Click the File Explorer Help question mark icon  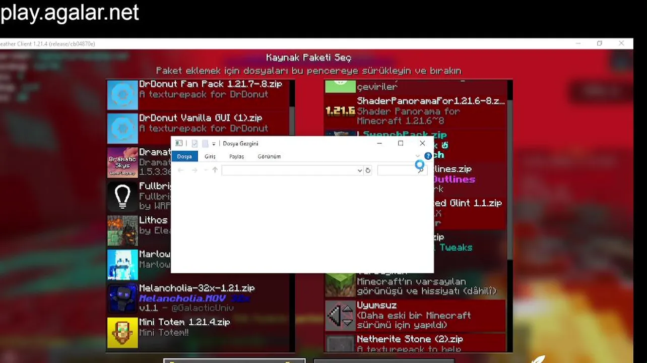[428, 156]
